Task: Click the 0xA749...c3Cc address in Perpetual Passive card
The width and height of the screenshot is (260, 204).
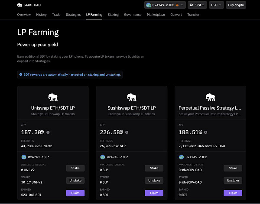Action: (196, 157)
